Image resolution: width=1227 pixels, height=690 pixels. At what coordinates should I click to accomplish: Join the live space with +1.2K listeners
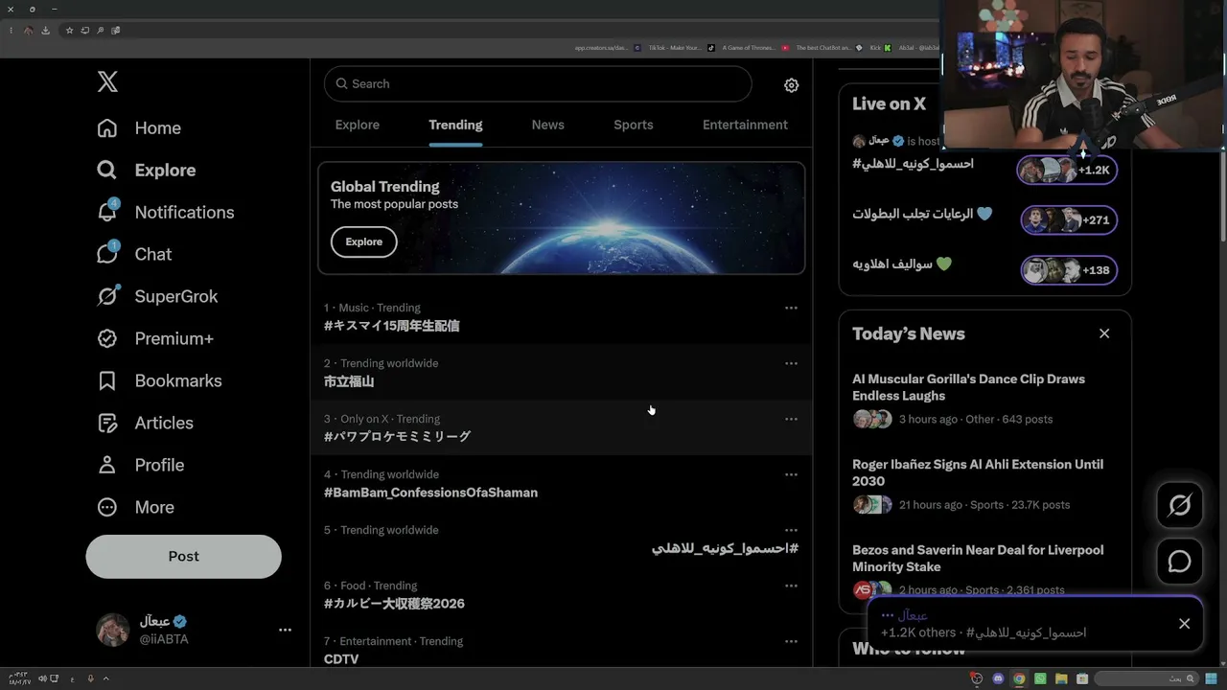pos(1067,170)
